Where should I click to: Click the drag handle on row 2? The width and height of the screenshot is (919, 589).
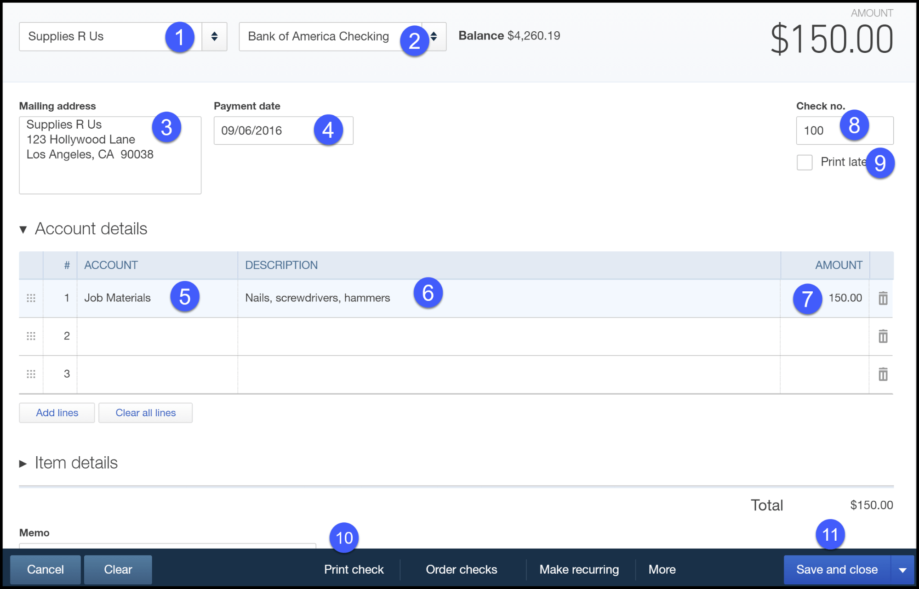point(31,336)
